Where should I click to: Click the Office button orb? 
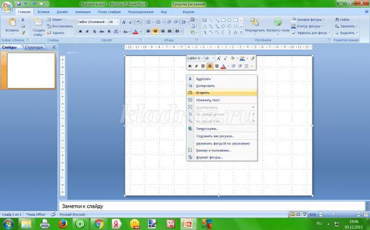(7, 7)
